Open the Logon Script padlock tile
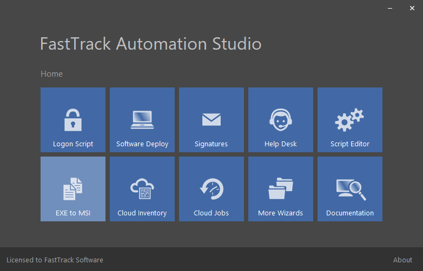423x271 pixels. 73,120
